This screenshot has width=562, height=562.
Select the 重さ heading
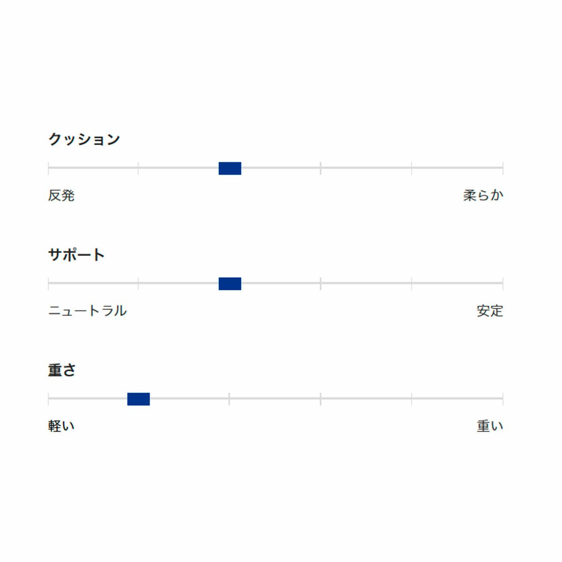62,370
